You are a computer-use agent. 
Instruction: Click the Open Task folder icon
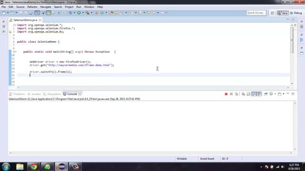click(116, 13)
